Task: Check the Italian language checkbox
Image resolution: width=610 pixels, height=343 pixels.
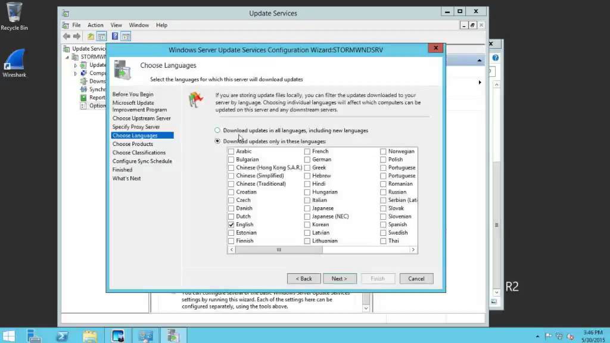Action: click(307, 200)
